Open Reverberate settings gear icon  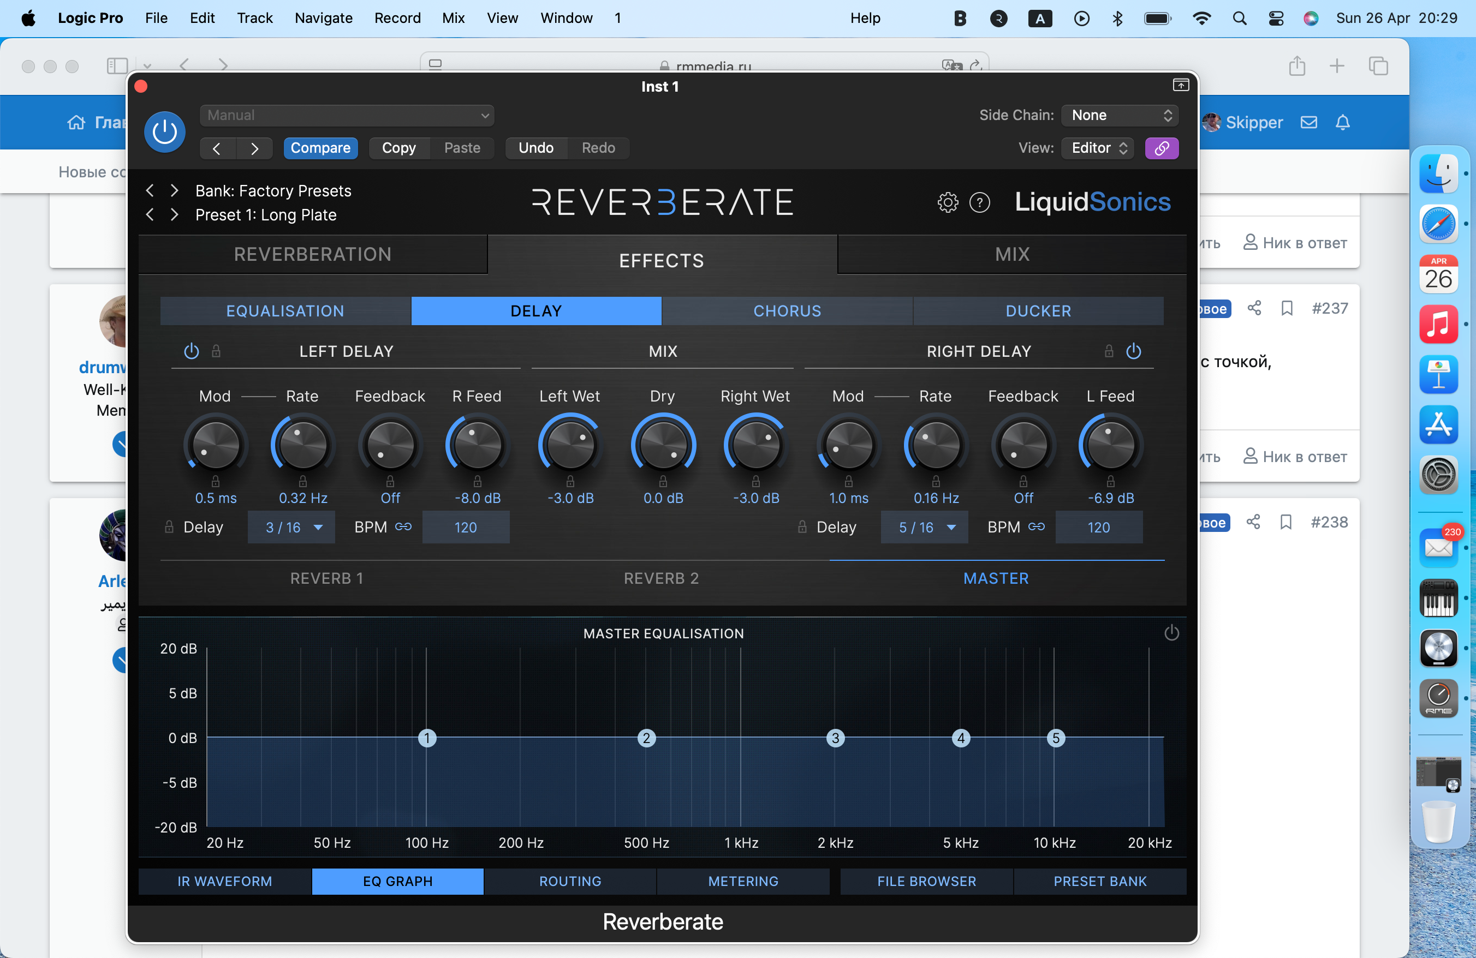tap(947, 202)
